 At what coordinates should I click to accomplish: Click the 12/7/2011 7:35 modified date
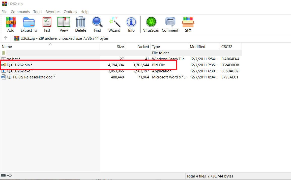coord(204,65)
